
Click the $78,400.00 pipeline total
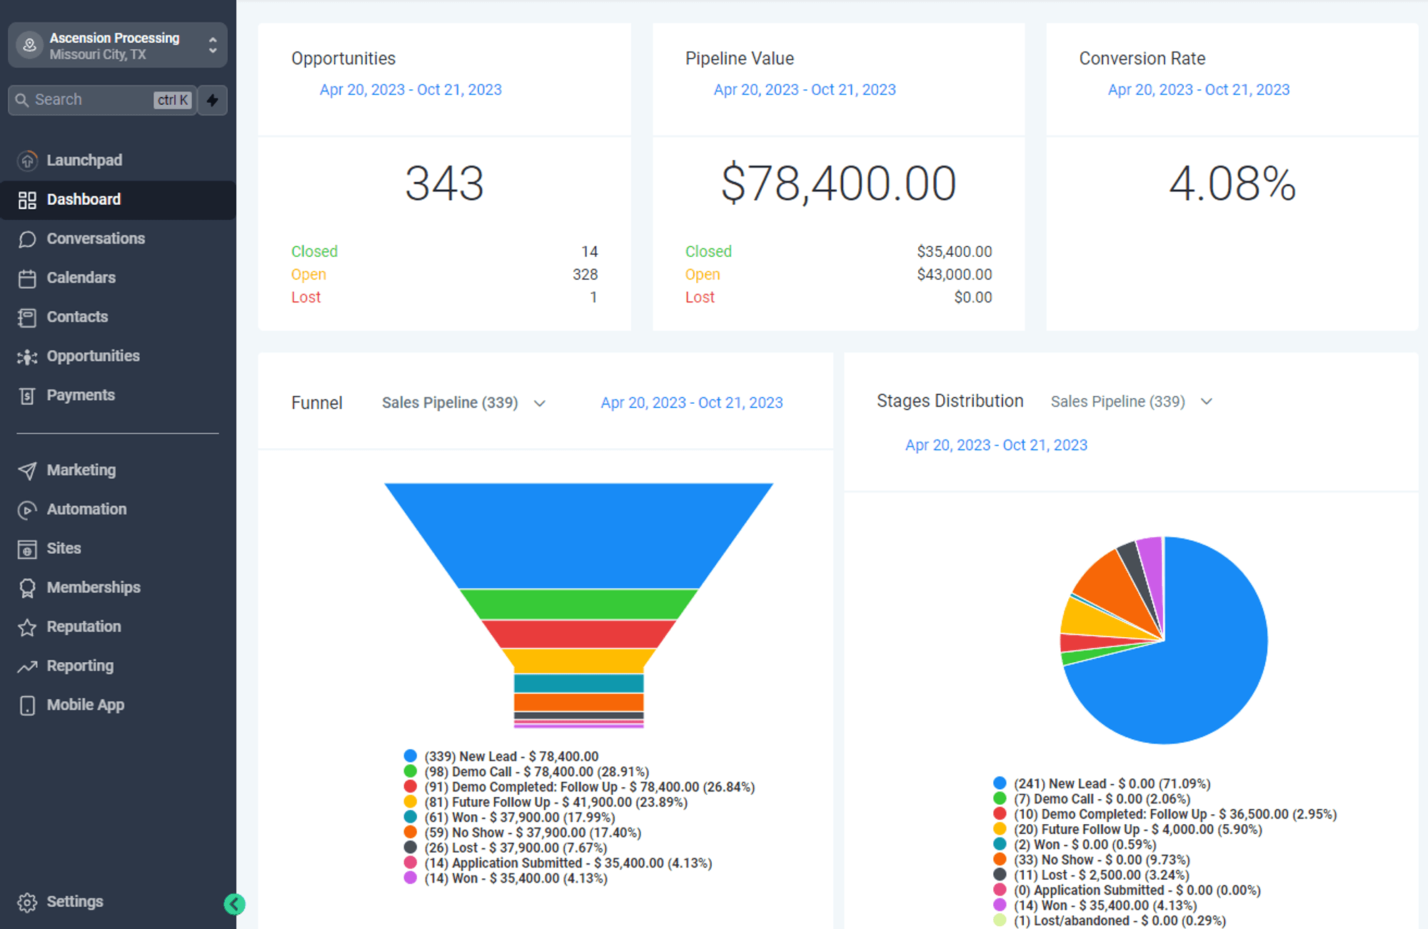(x=838, y=183)
